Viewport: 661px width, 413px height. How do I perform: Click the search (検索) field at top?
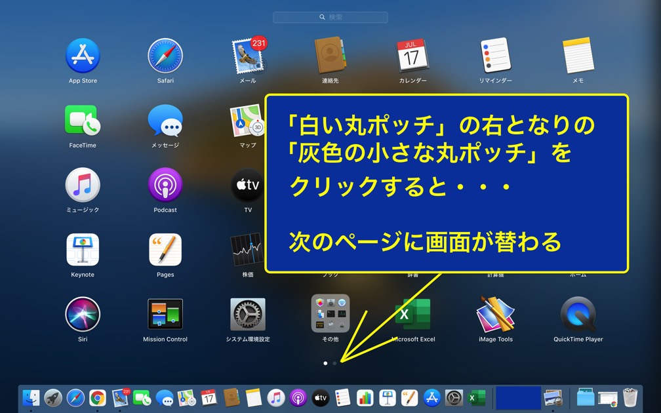[330, 17]
